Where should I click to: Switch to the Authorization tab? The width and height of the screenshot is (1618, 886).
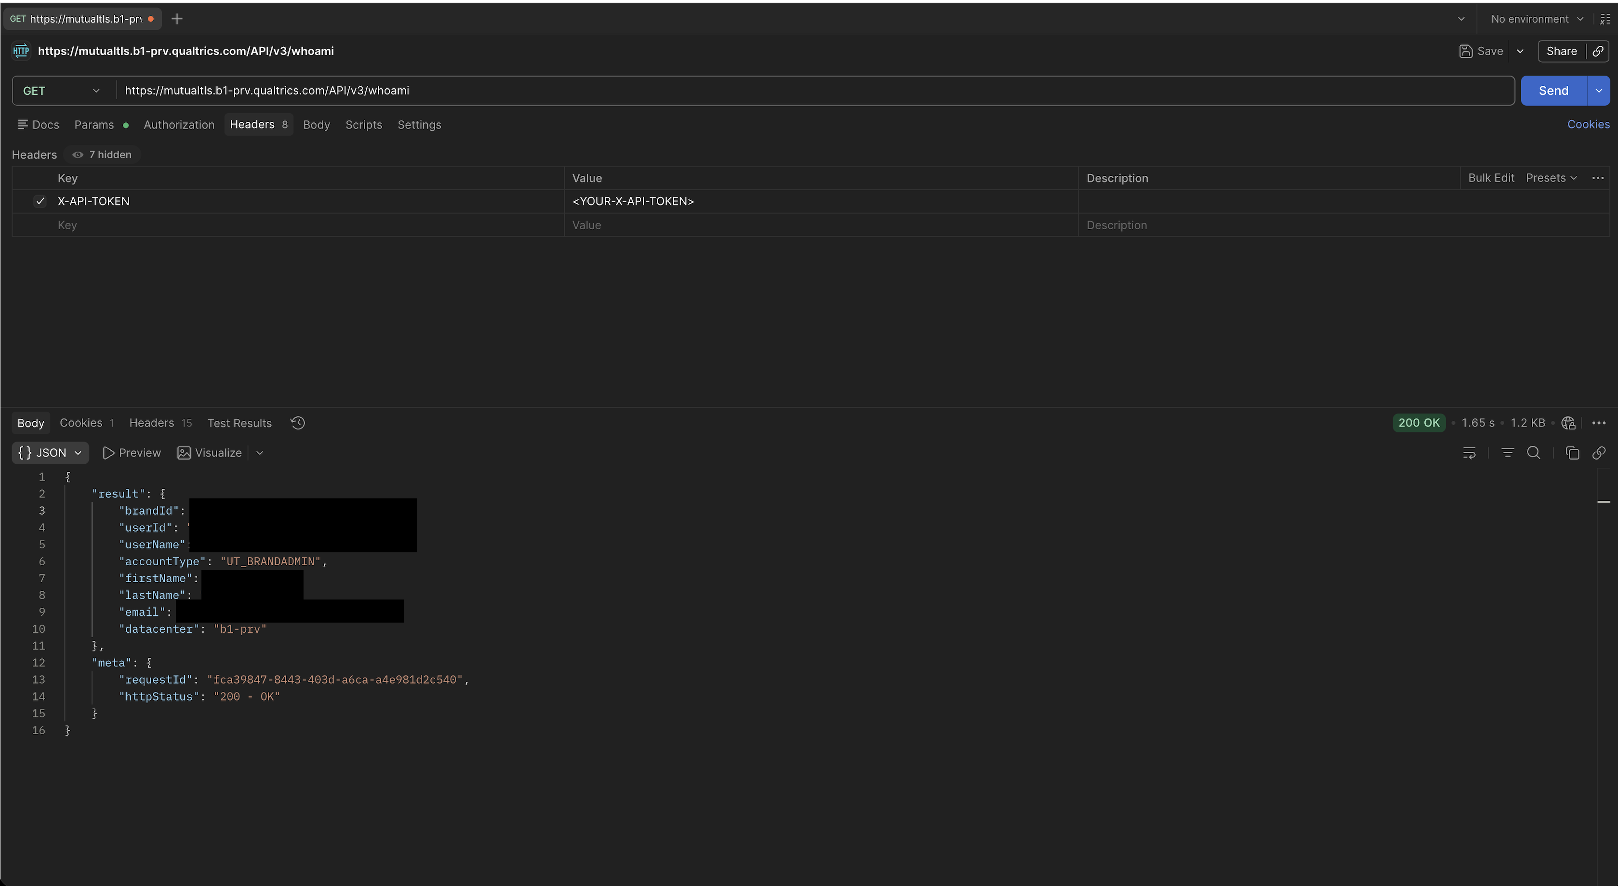pyautogui.click(x=179, y=125)
